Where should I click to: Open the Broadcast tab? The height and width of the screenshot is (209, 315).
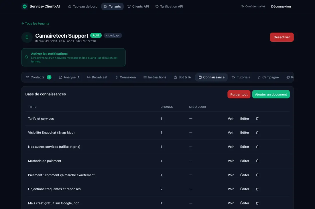[97, 77]
